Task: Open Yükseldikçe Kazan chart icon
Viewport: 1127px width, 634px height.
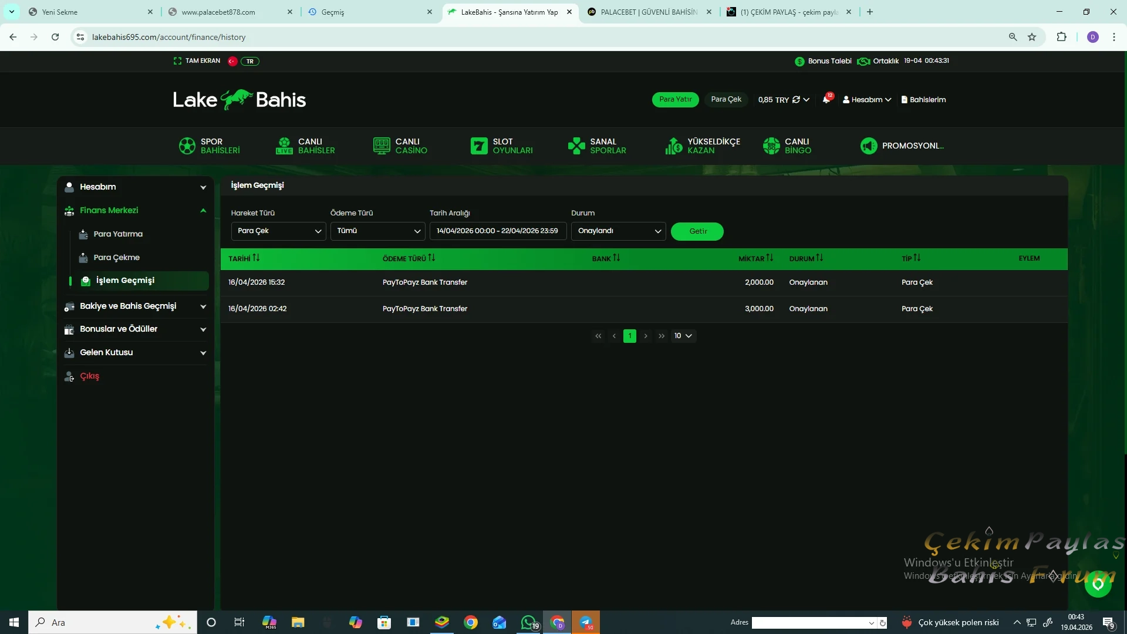Action: 674,146
